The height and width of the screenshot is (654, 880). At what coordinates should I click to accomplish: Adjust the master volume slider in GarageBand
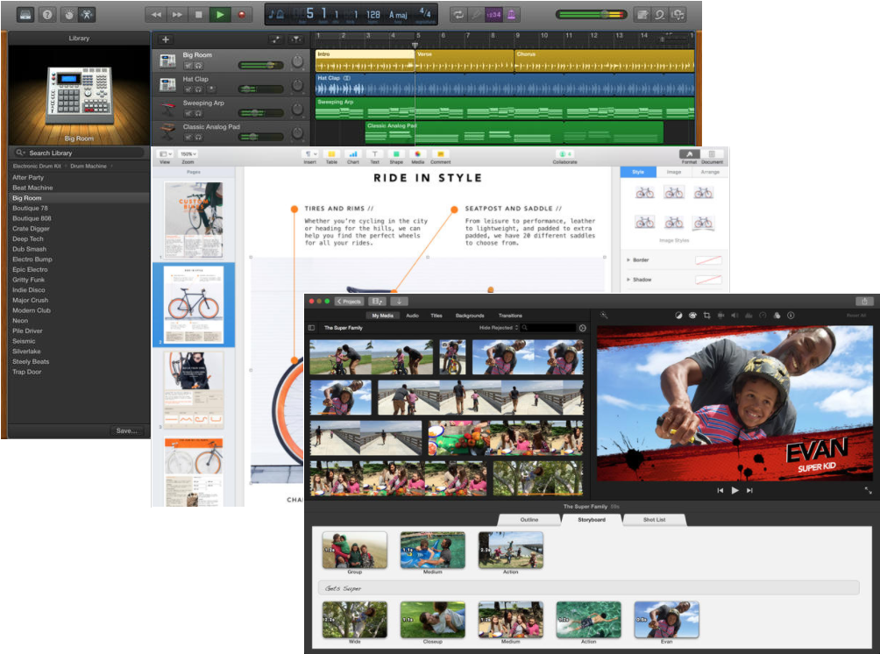click(x=605, y=13)
